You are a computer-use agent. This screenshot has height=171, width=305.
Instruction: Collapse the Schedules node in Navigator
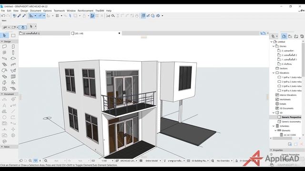tap(274, 126)
